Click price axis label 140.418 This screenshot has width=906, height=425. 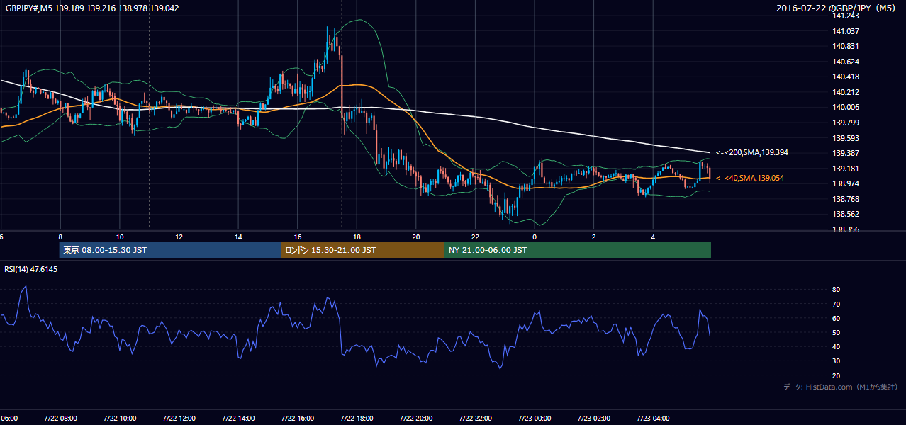(846, 76)
